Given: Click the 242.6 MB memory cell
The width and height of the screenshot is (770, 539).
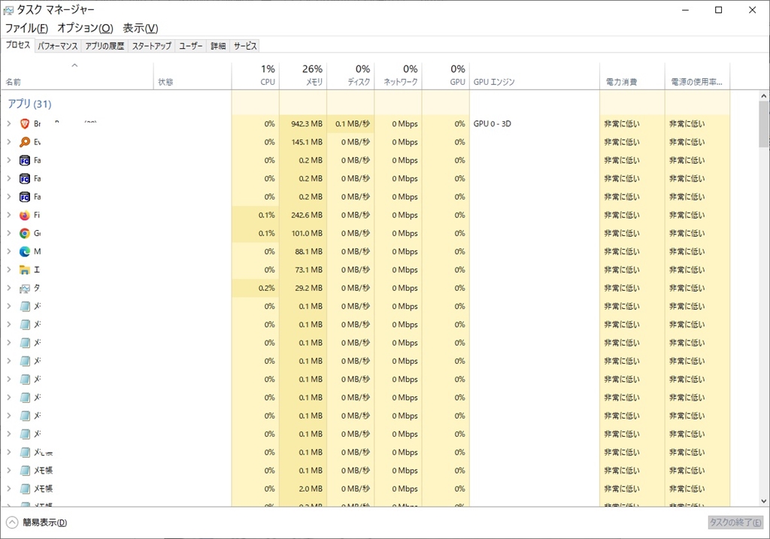Looking at the screenshot, I should coord(303,215).
